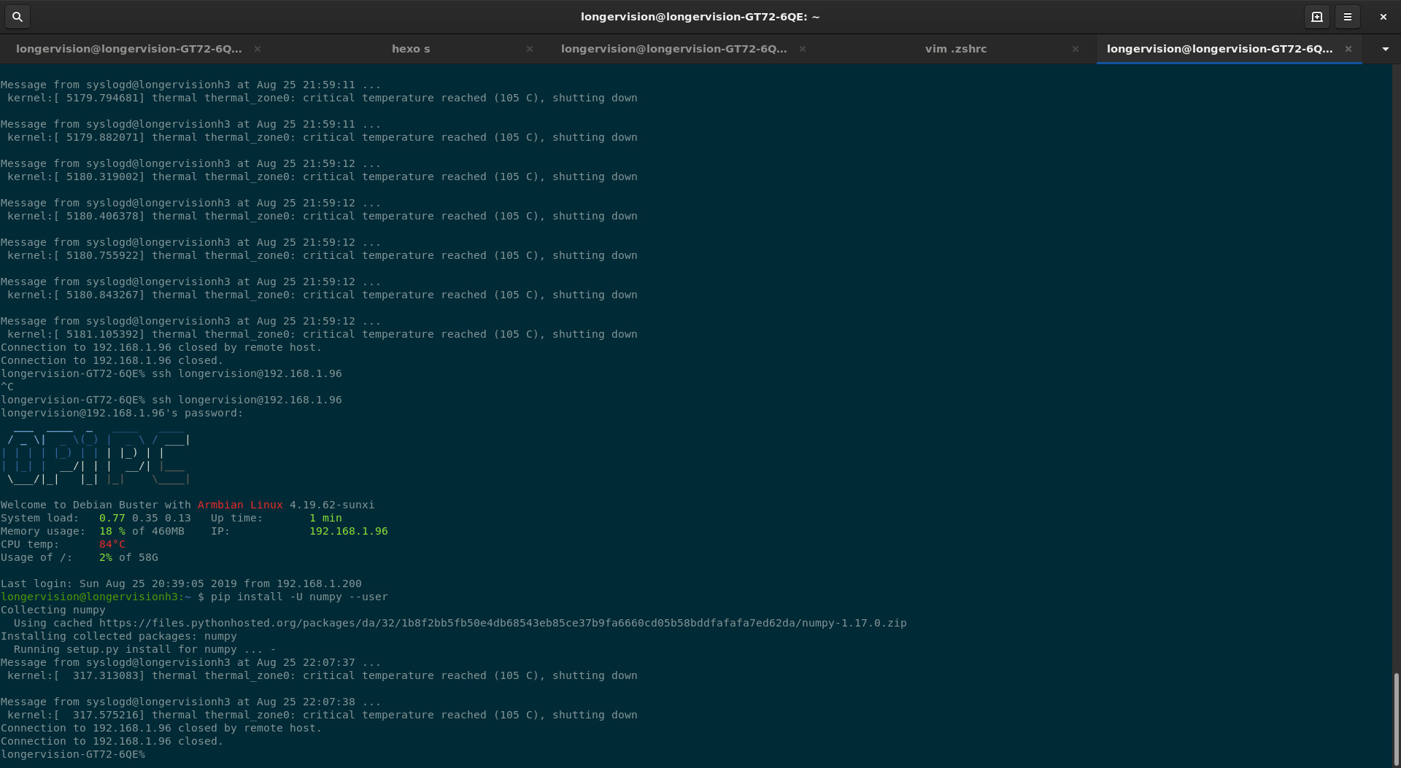1401x768 pixels.
Task: Switch to the third longervision tab
Action: pos(674,49)
